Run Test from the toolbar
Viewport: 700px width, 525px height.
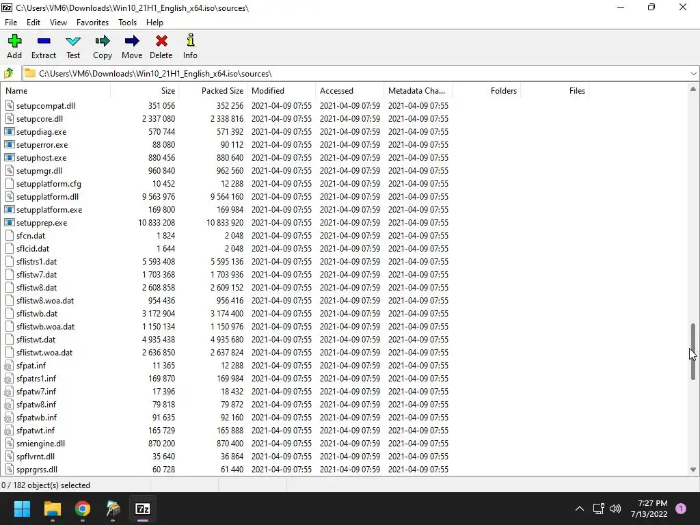click(73, 41)
